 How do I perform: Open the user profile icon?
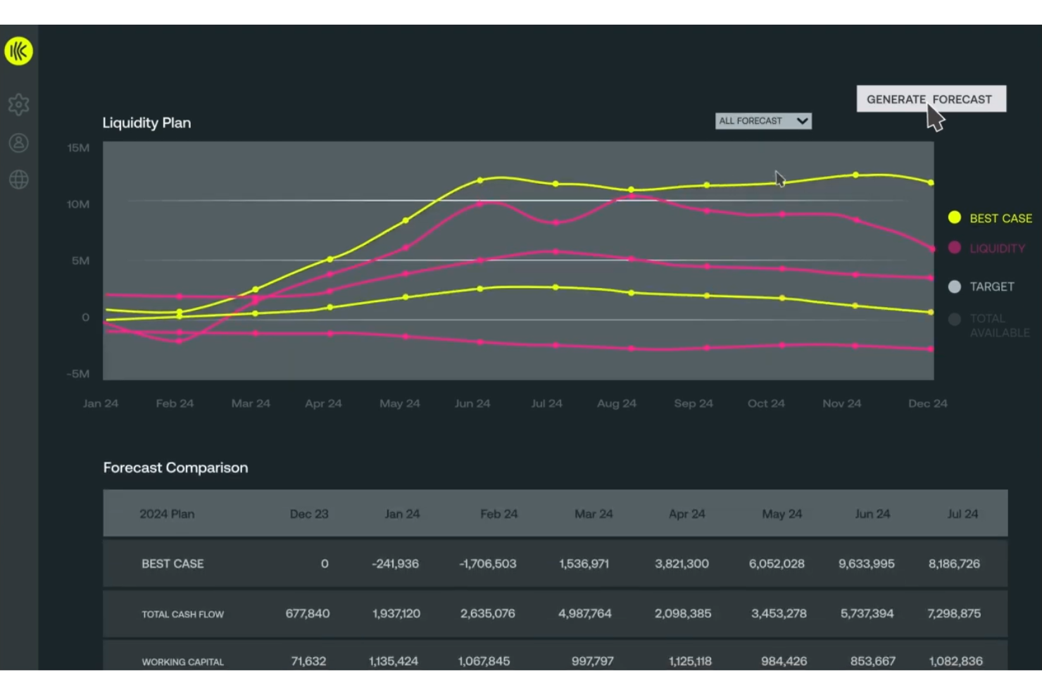19,143
